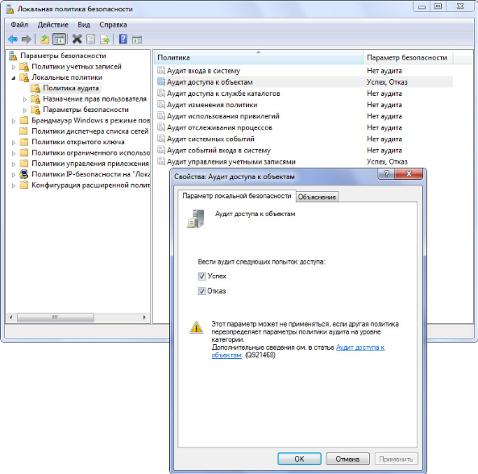Viewport: 478px width, 474px height.
Task: Open the Аудит доступа к объектам help link
Action: (360, 347)
